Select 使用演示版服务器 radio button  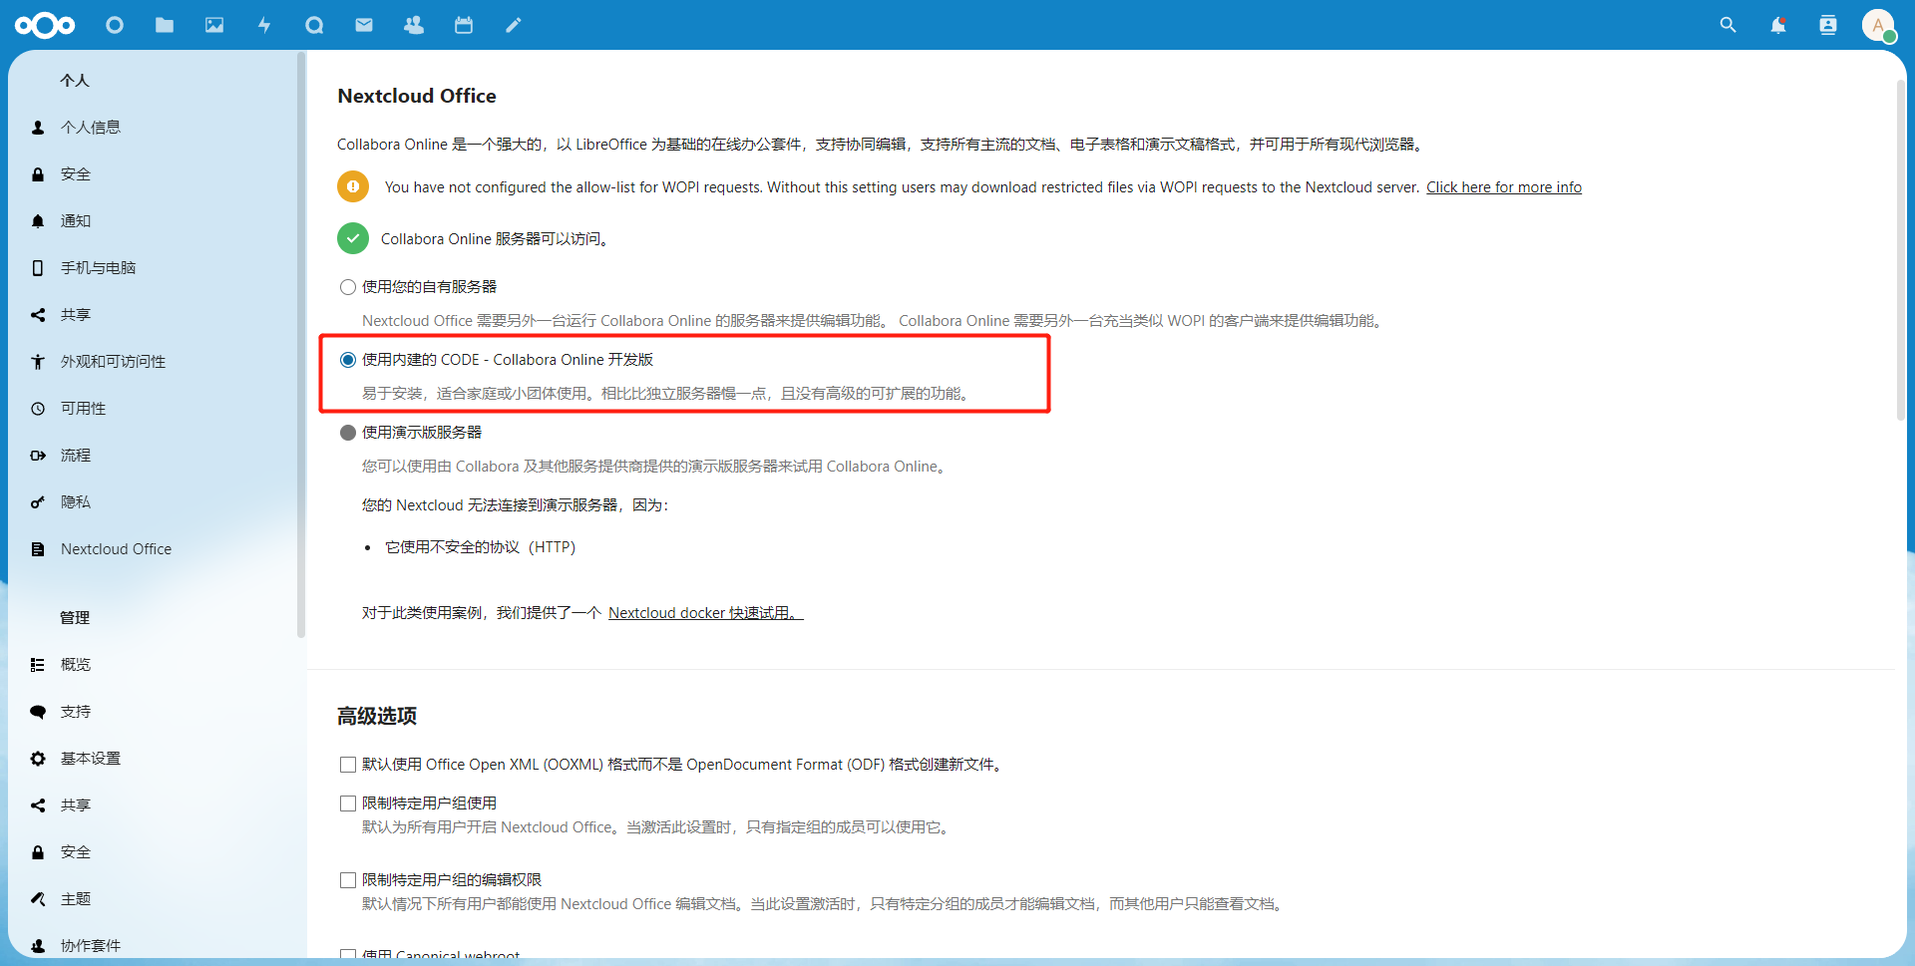click(348, 433)
